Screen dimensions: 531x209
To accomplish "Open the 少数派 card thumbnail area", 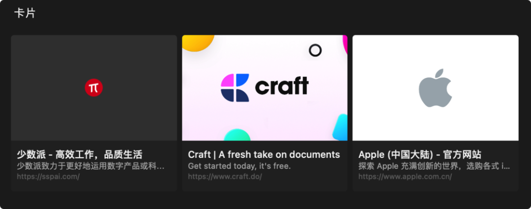I will [x=94, y=88].
